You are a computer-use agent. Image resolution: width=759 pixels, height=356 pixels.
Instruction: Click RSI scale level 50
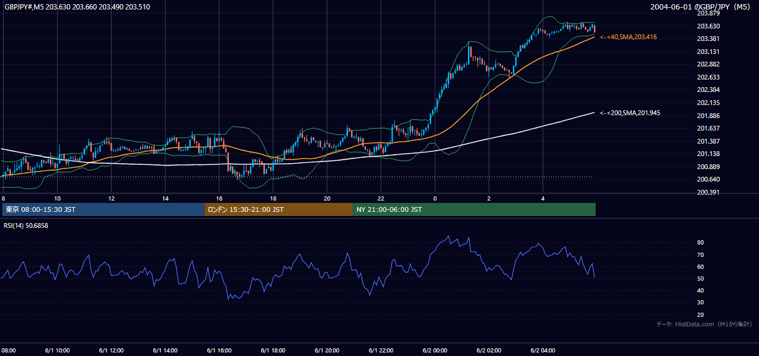click(701, 278)
